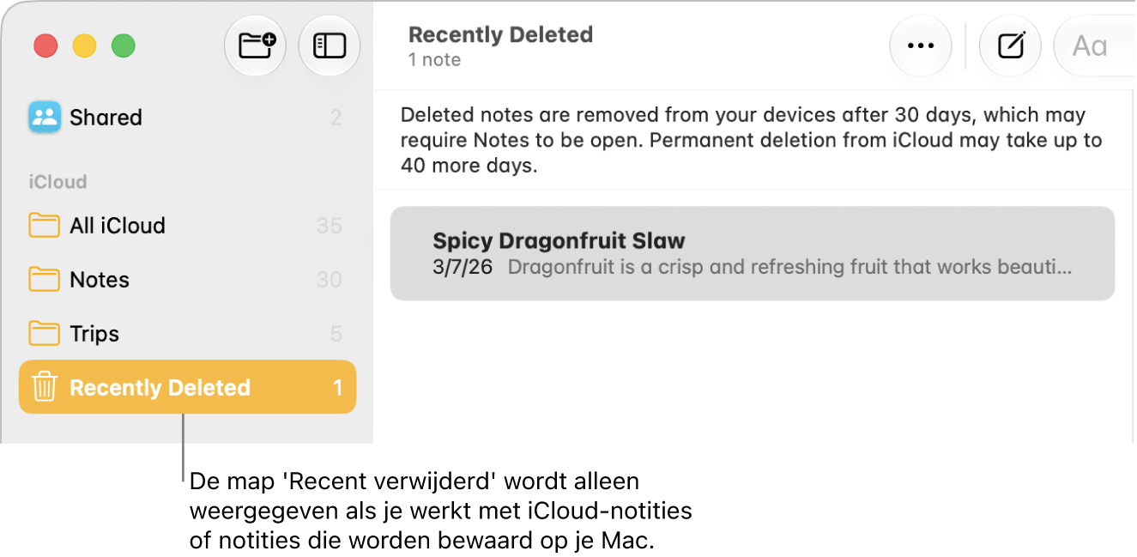This screenshot has height=557, width=1137.
Task: Toggle the sidebar with the panel icon
Action: (x=330, y=45)
